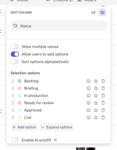Set Ready for review star
This screenshot has width=117, height=150.
click(96, 103)
